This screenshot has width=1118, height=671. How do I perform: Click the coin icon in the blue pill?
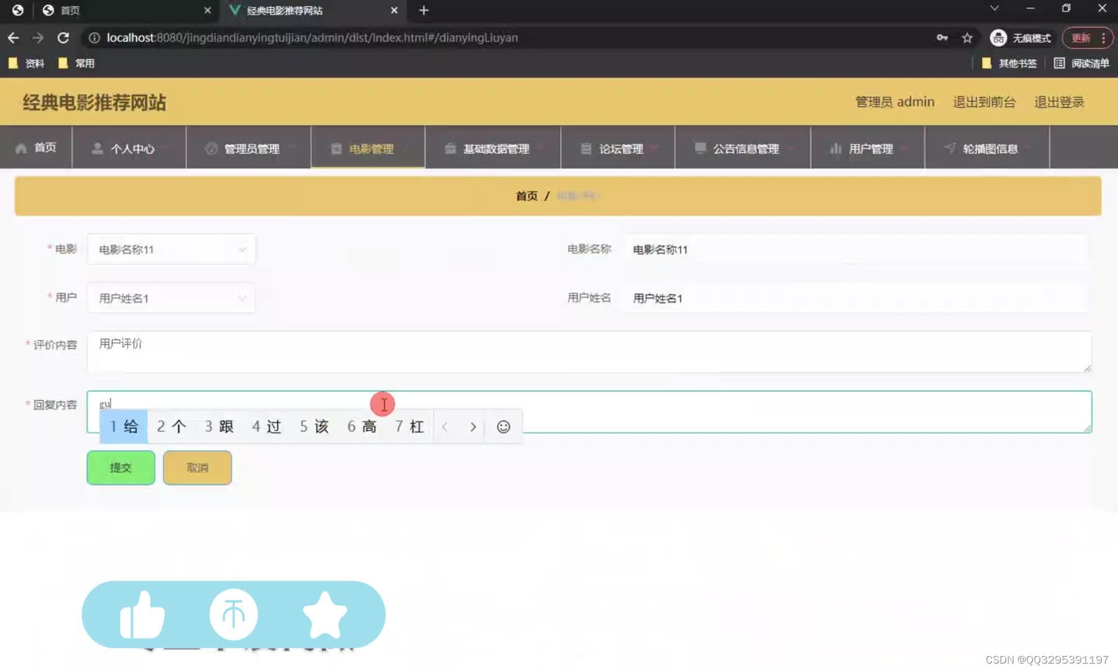[234, 614]
